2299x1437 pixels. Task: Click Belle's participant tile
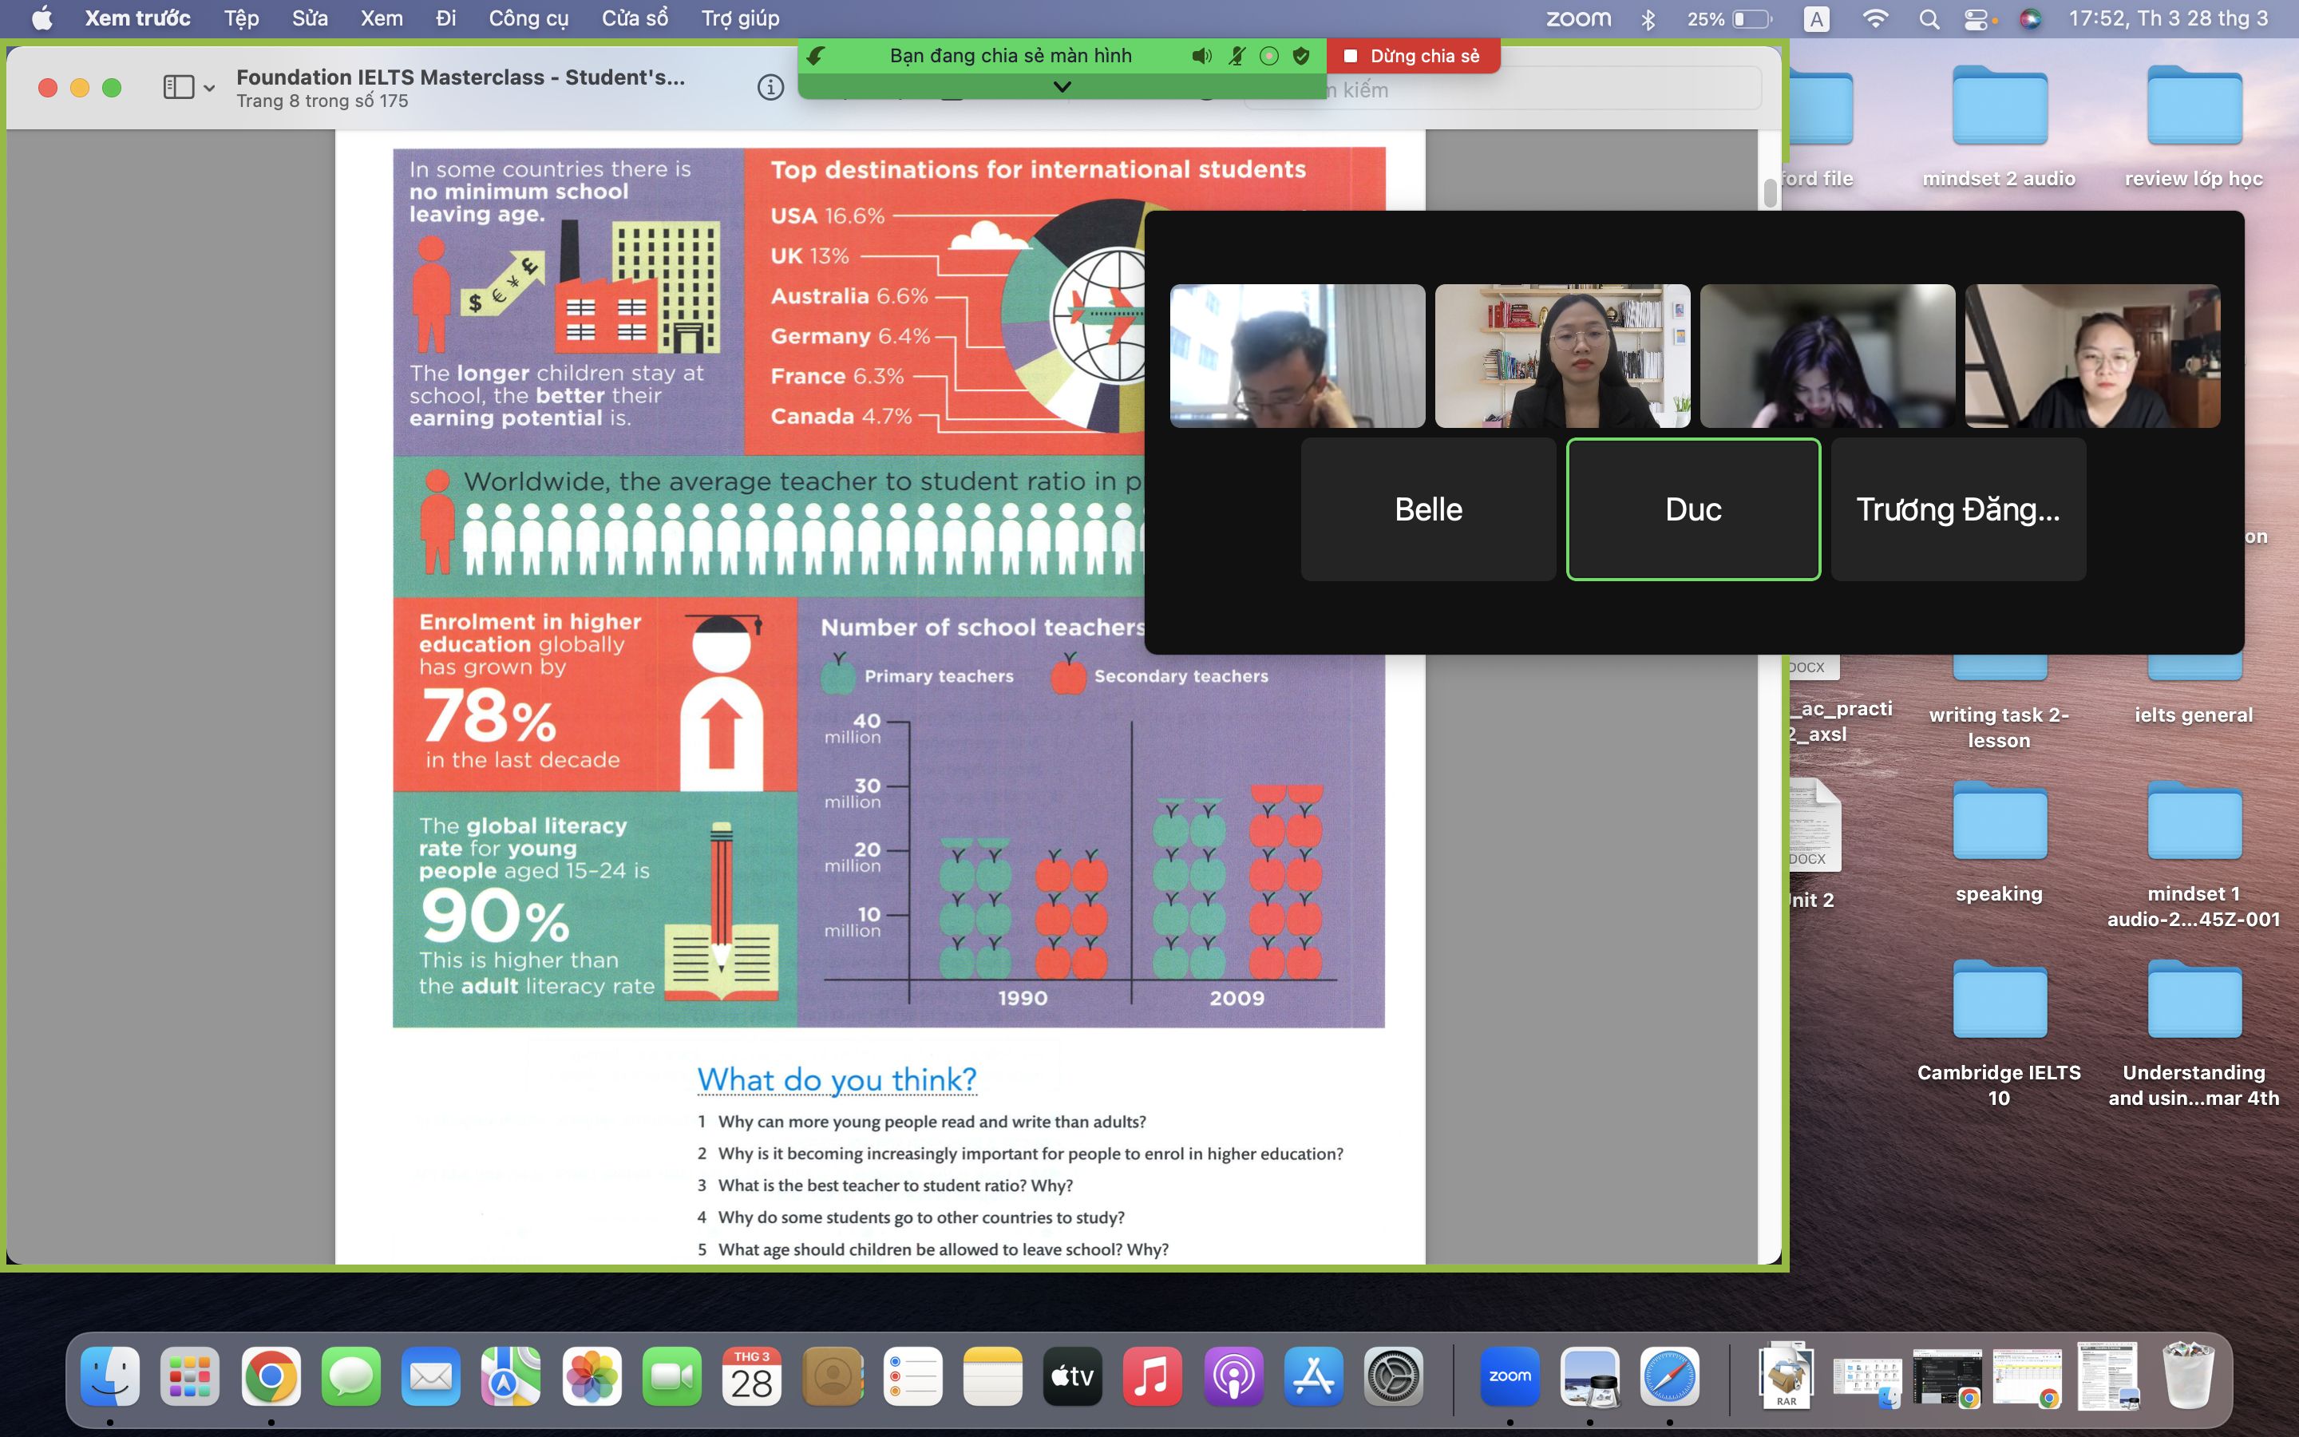click(x=1428, y=509)
